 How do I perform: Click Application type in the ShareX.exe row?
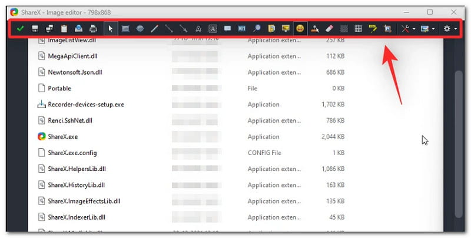point(263,137)
